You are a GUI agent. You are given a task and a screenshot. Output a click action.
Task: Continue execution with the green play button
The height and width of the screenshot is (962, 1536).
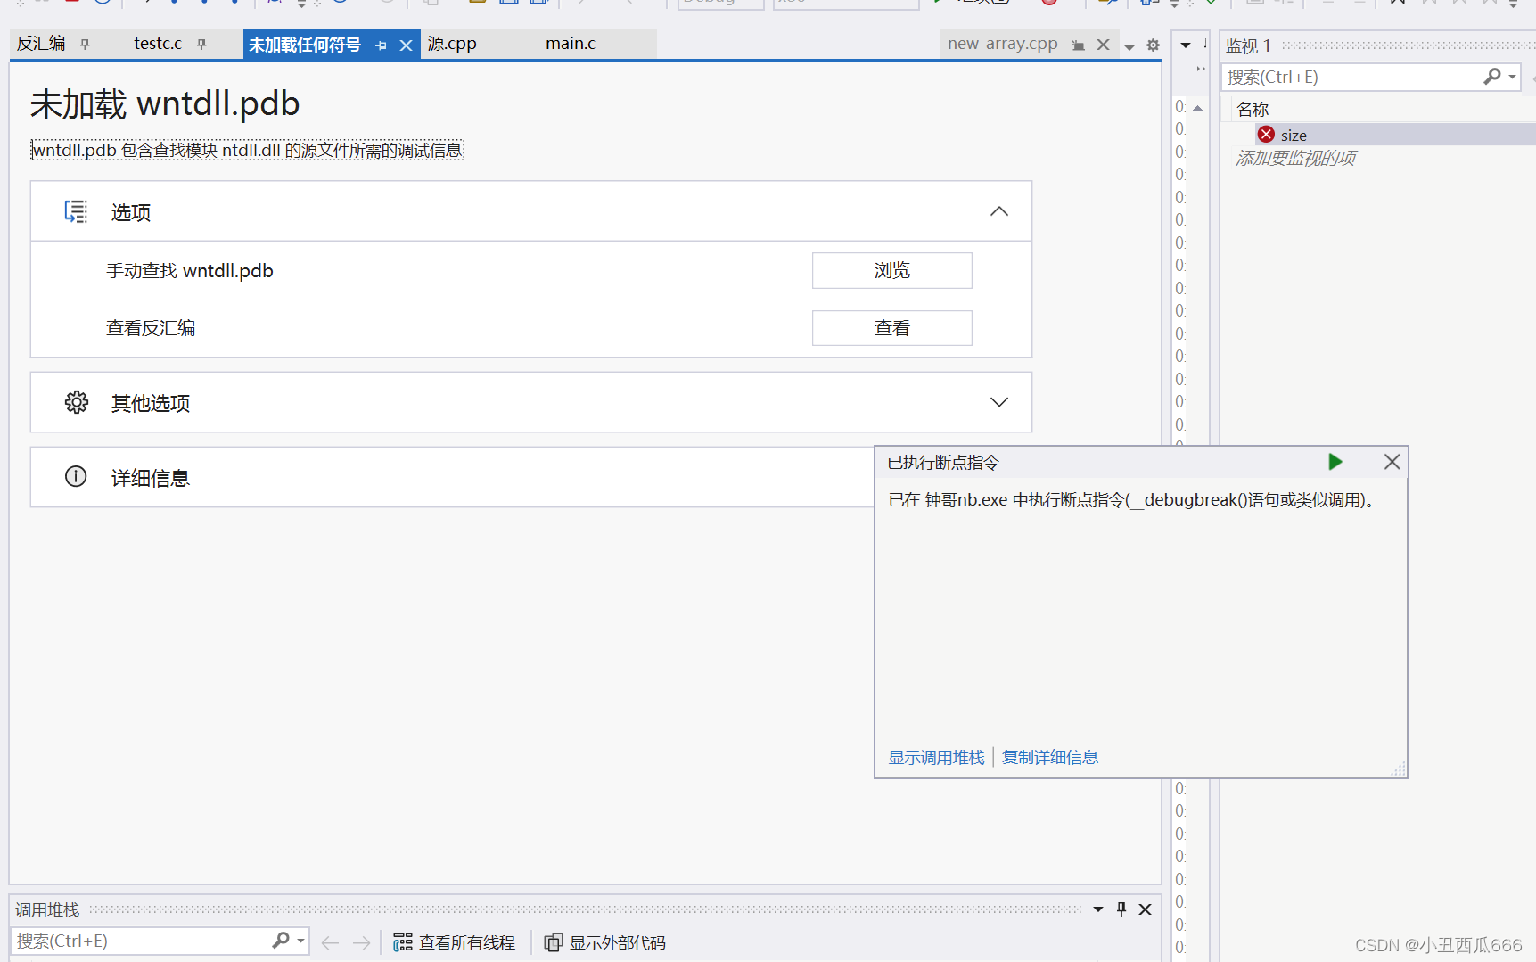(x=1335, y=462)
